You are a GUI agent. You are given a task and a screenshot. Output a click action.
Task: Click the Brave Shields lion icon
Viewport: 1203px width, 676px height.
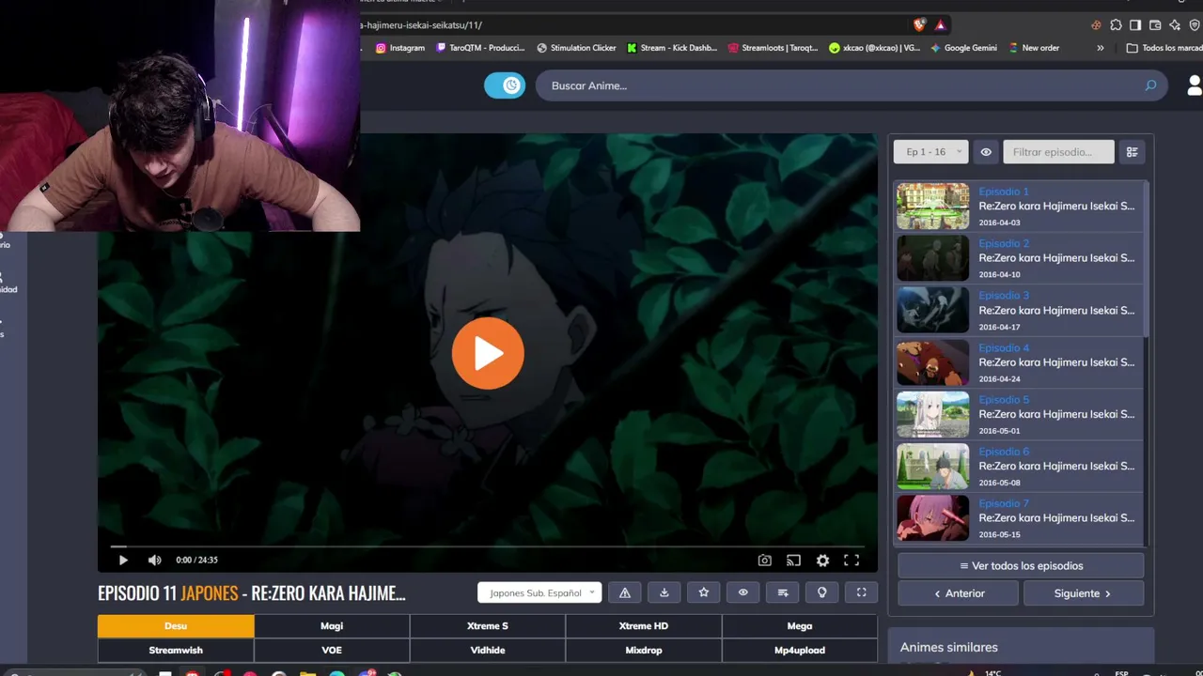pos(919,25)
